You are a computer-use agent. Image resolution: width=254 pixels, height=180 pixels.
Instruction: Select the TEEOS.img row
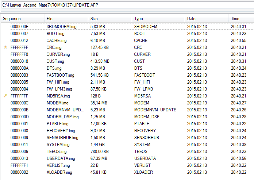127,152
